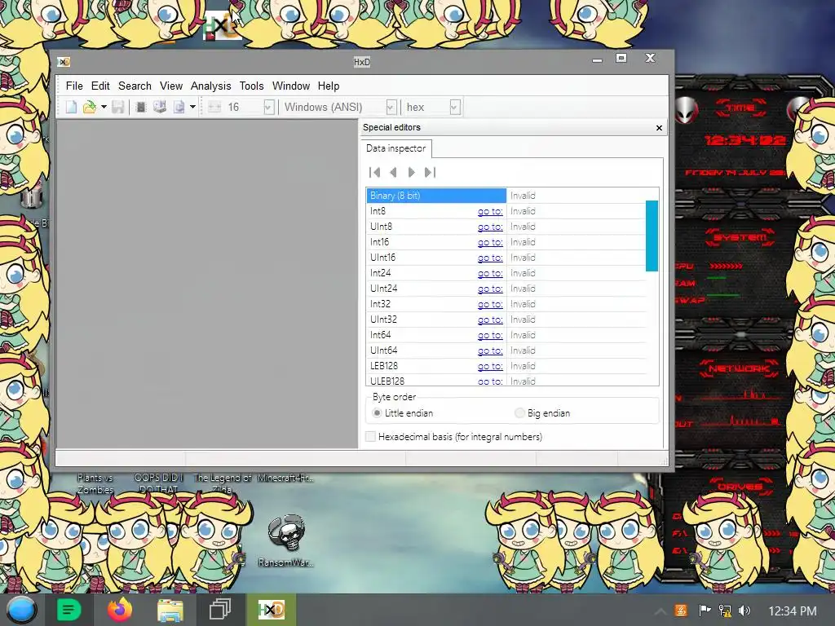Enable Hexadecimal basis checkbox
The width and height of the screenshot is (835, 626).
(370, 437)
